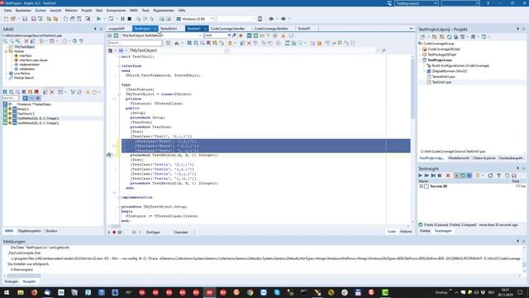The image size is (529, 298).
Task: Select TearDown() in the members list
Action: [26, 114]
